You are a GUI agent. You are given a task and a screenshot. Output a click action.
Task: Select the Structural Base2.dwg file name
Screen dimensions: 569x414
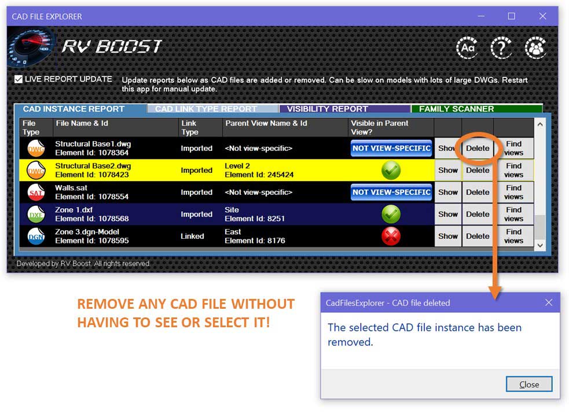[x=93, y=166]
